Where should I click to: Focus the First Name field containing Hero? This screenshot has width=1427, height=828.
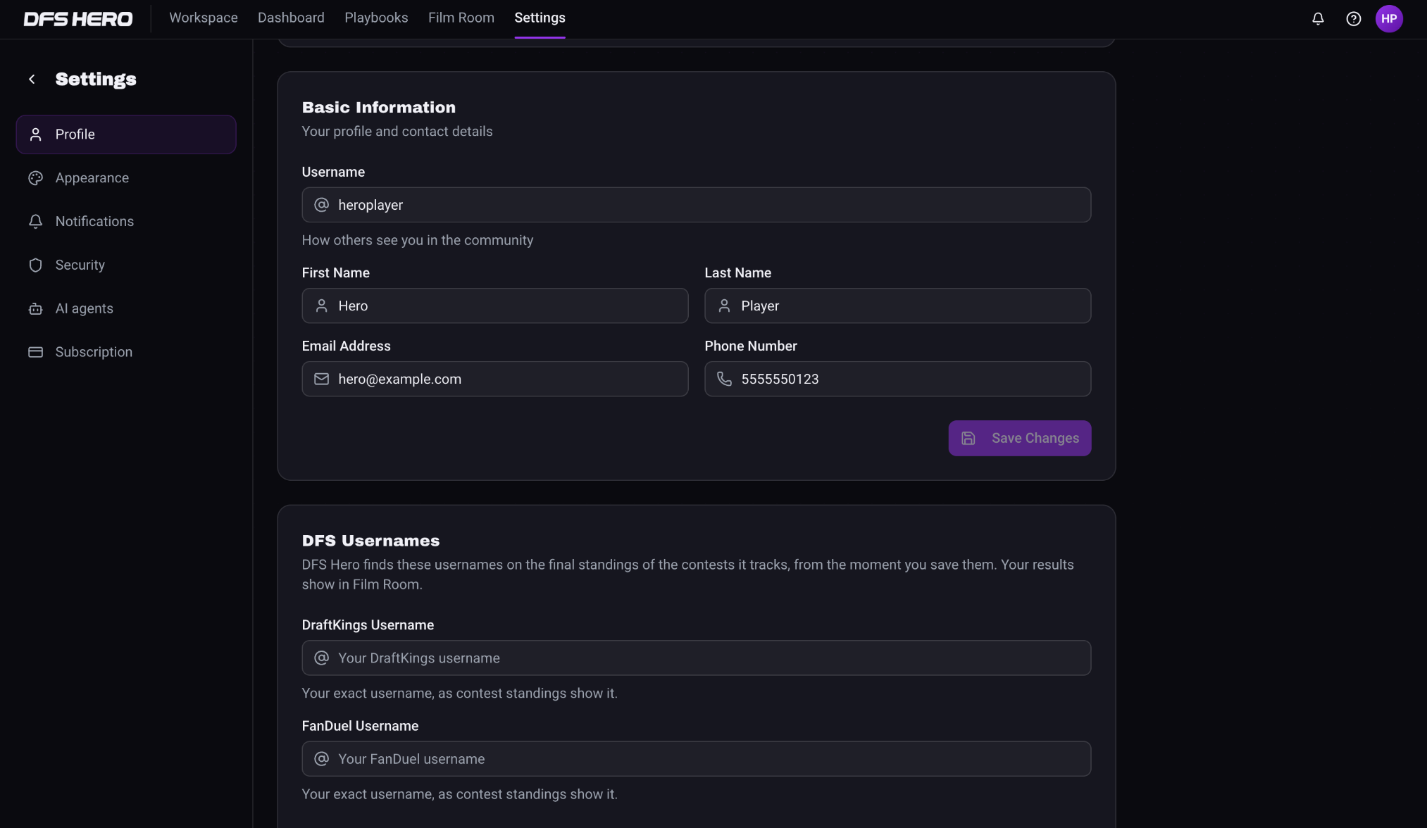click(x=494, y=306)
